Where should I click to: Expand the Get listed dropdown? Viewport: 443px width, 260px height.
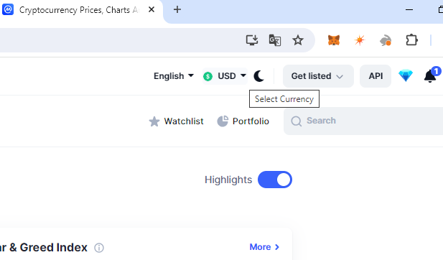coord(318,76)
